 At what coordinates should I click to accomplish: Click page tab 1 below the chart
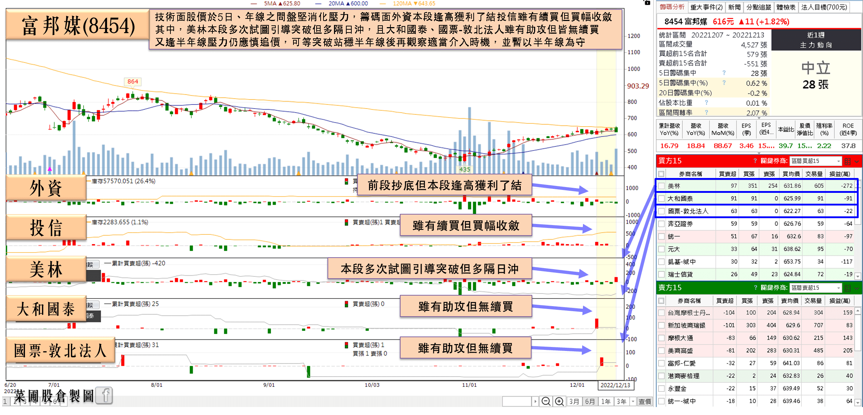(5, 402)
